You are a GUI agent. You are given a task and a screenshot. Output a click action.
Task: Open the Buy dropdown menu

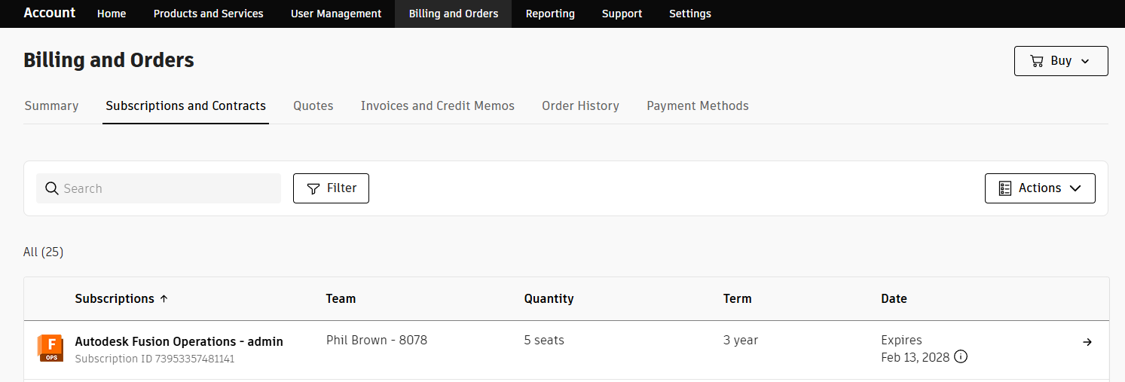click(x=1060, y=61)
